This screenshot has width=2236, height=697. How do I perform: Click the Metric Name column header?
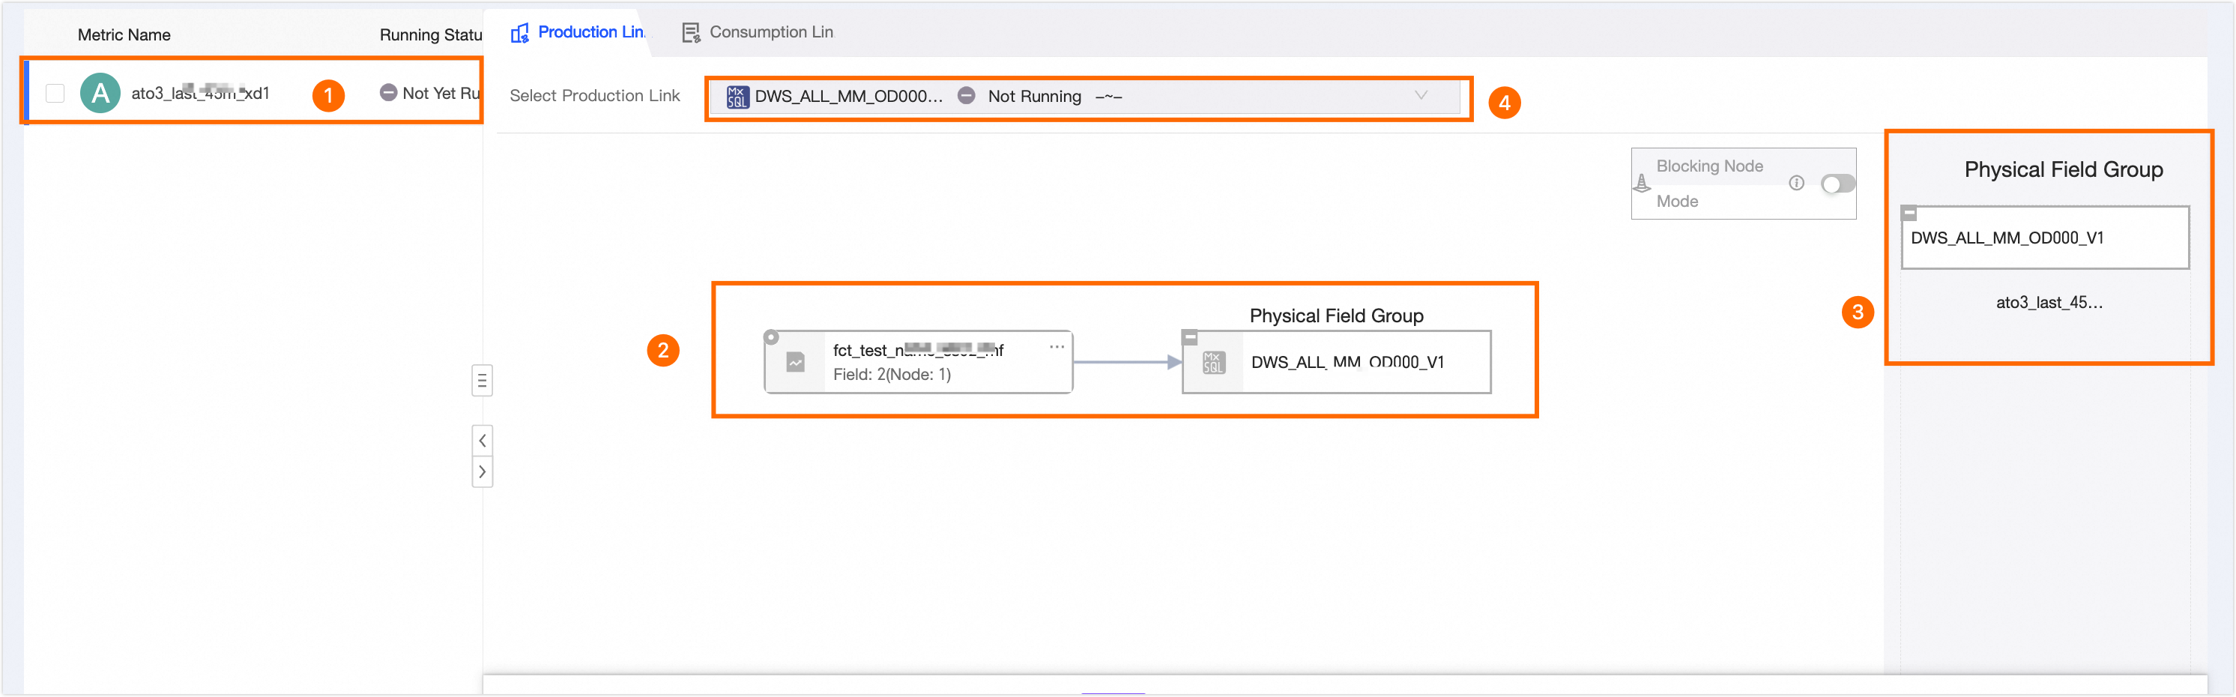pyautogui.click(x=124, y=34)
